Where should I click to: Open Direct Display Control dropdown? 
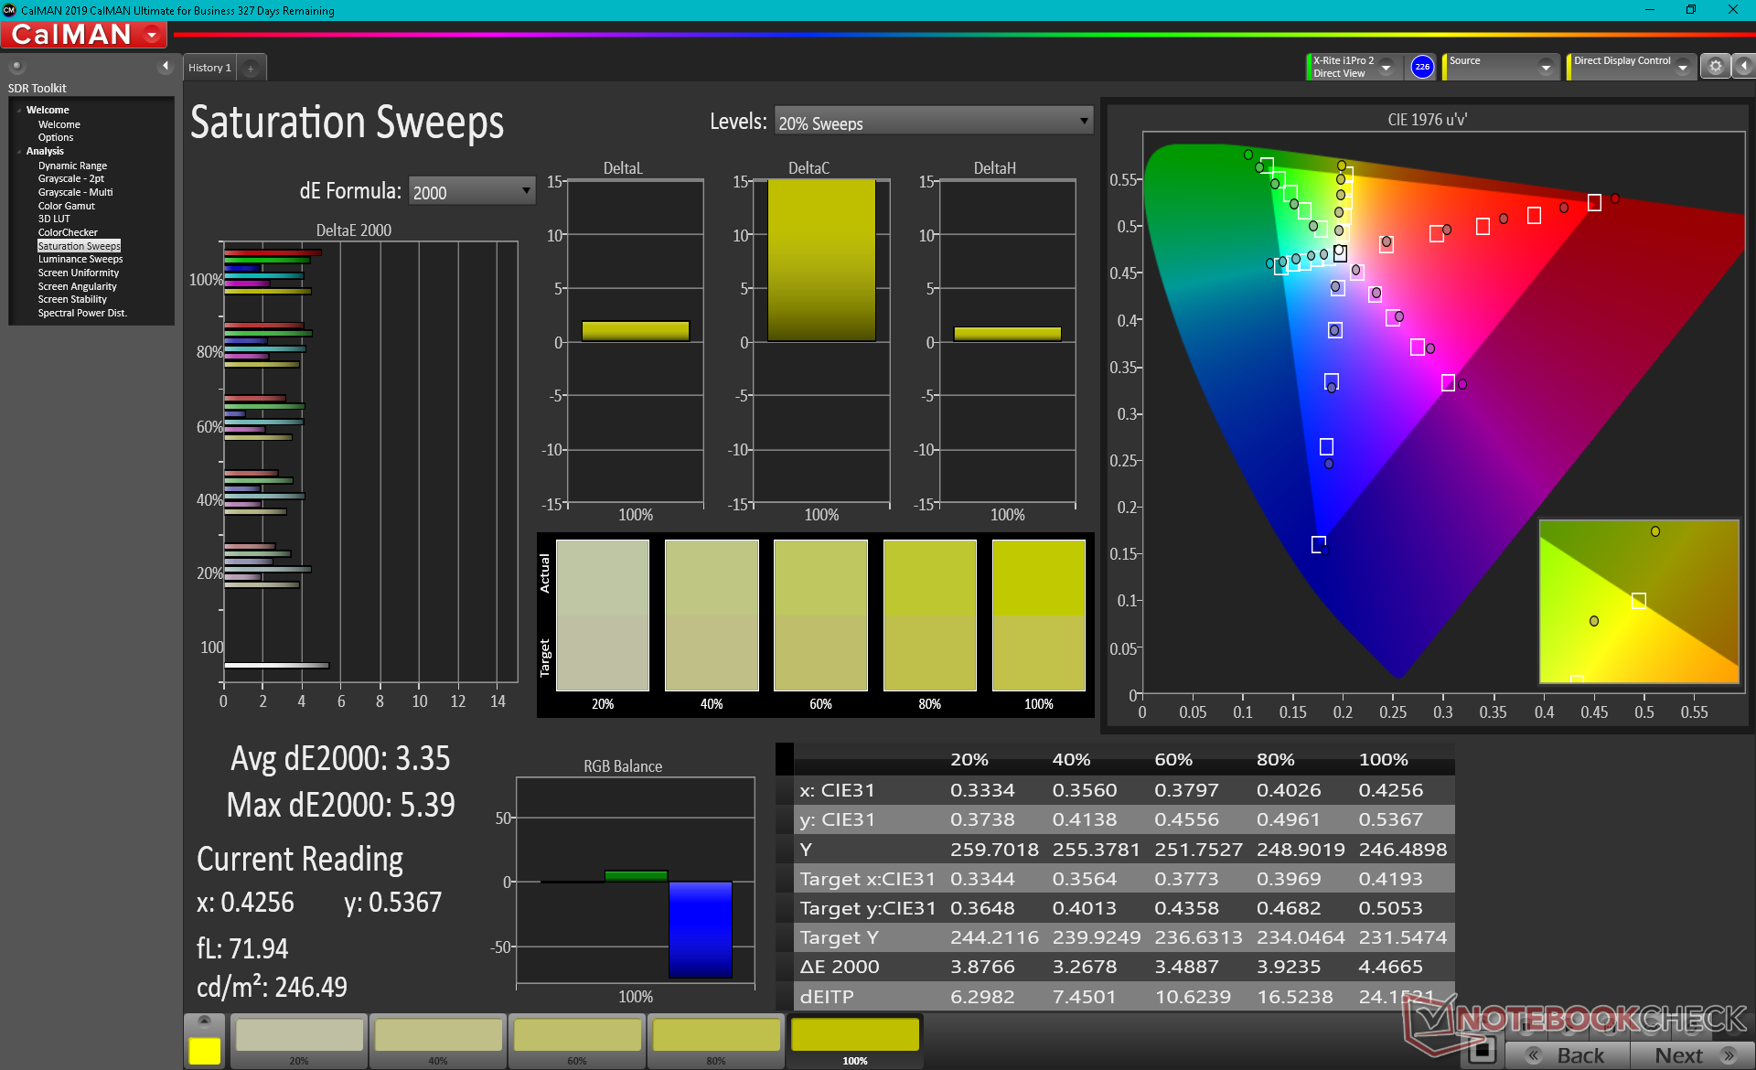pos(1682,68)
